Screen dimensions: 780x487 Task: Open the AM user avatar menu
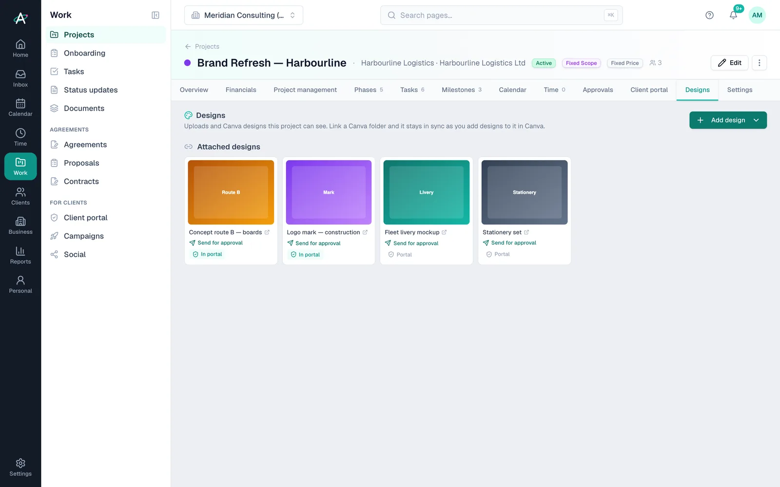[757, 15]
